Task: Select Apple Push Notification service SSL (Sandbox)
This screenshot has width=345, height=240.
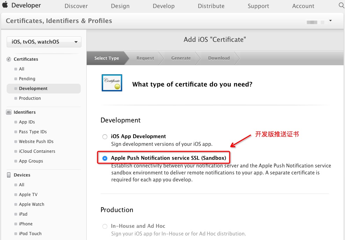Action: pyautogui.click(x=105, y=158)
